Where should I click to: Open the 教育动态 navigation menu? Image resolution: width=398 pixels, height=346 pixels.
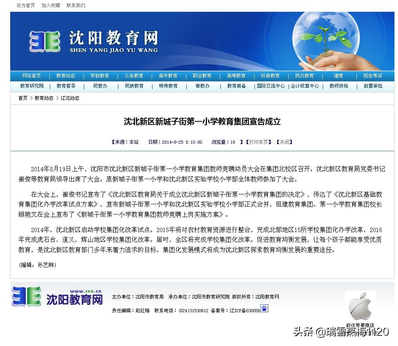(65, 76)
